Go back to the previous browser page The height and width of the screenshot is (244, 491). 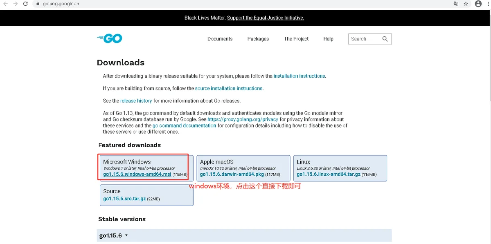pos(5,4)
